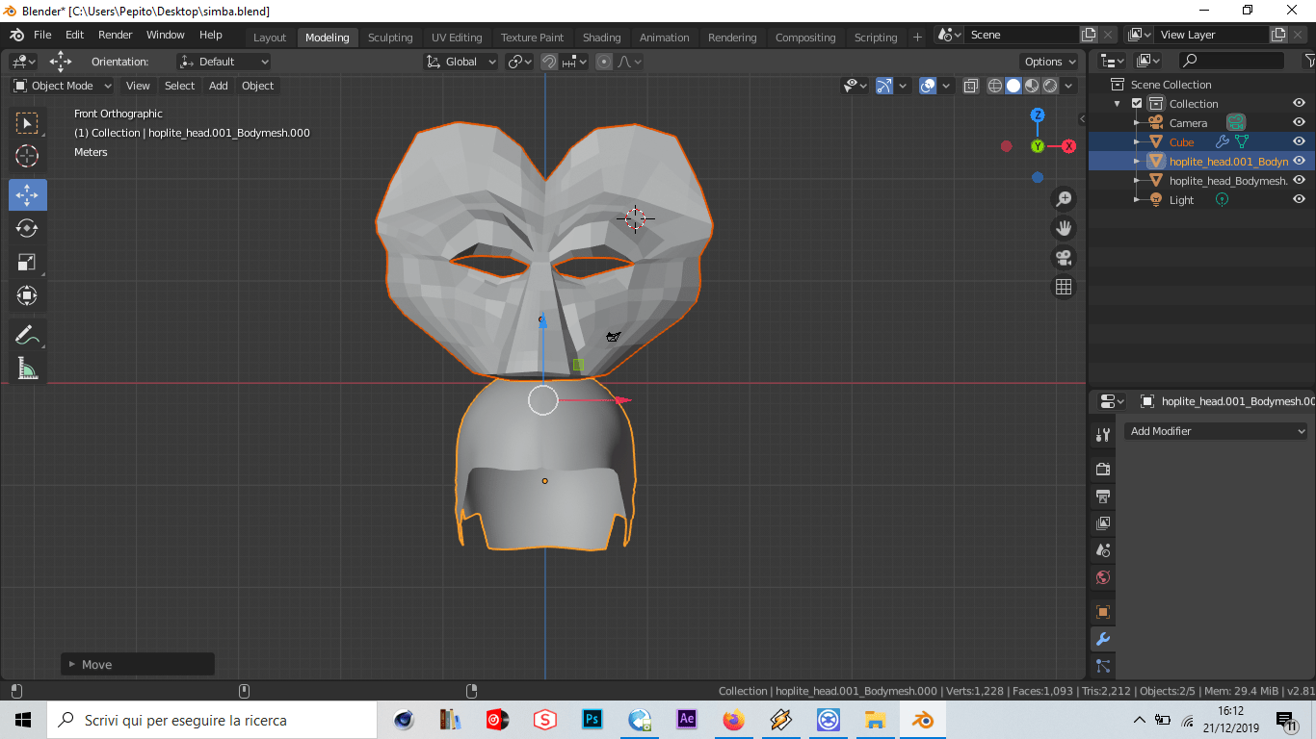Select the 3D Cursor tool

(x=27, y=156)
